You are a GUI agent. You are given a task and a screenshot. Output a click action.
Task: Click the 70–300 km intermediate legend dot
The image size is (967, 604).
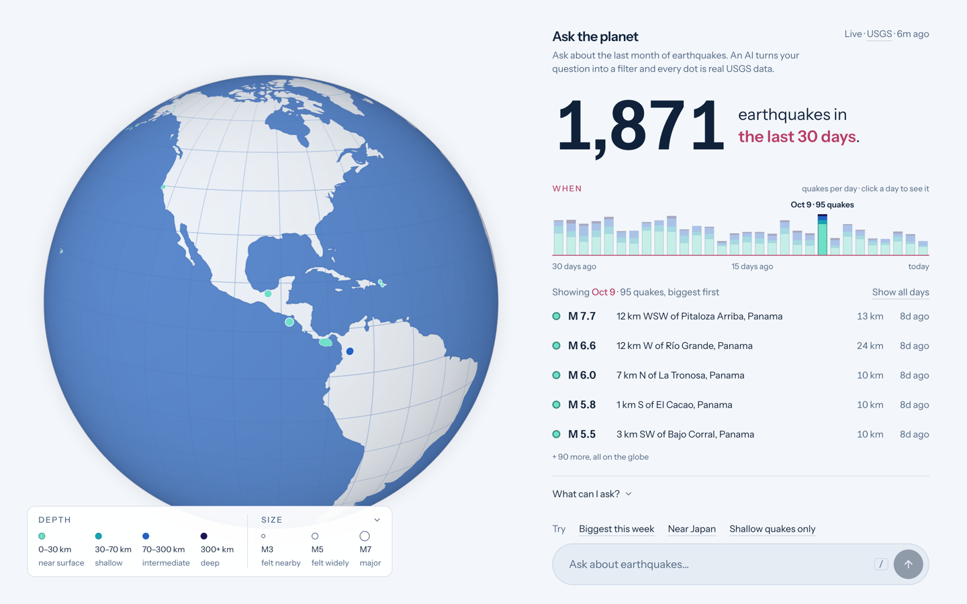point(146,536)
